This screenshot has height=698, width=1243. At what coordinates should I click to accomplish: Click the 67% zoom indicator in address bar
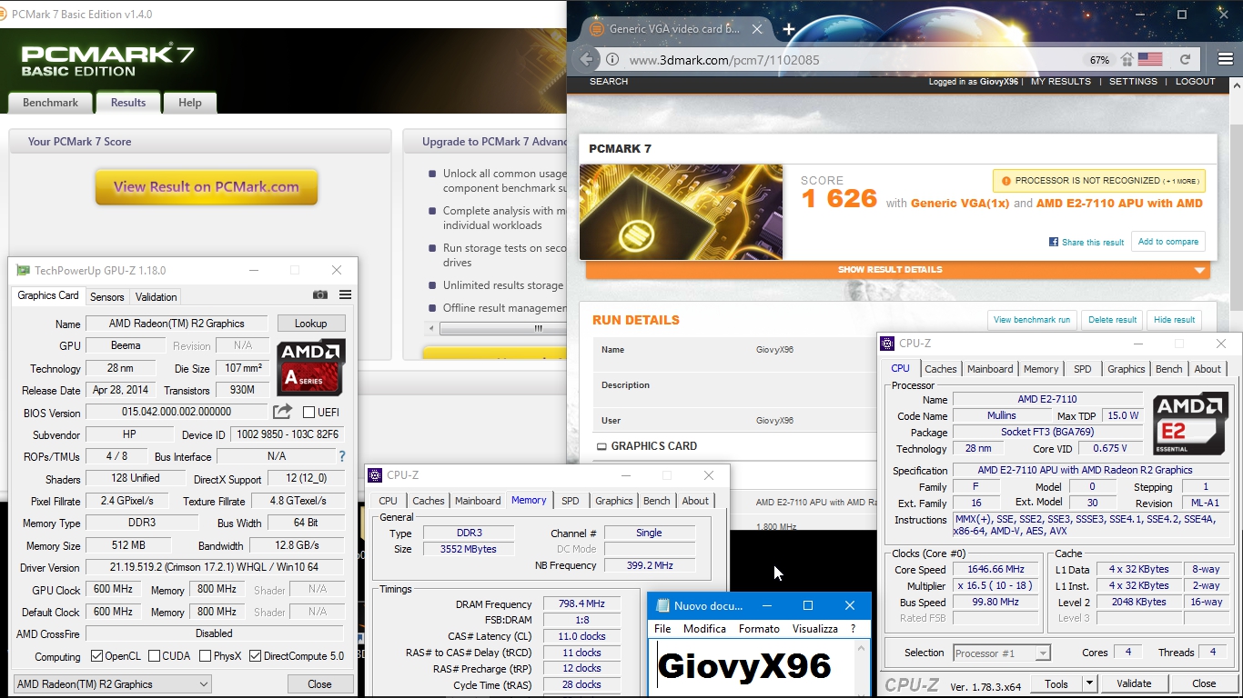(1099, 60)
